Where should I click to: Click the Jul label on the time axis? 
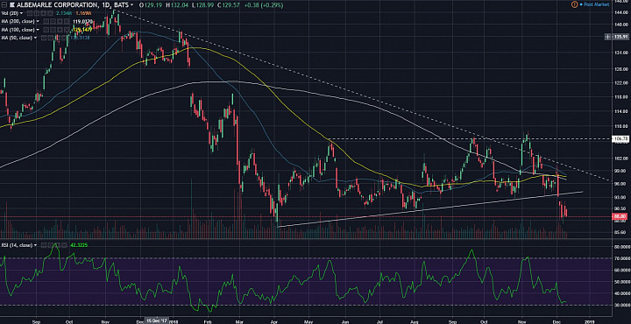(379, 321)
